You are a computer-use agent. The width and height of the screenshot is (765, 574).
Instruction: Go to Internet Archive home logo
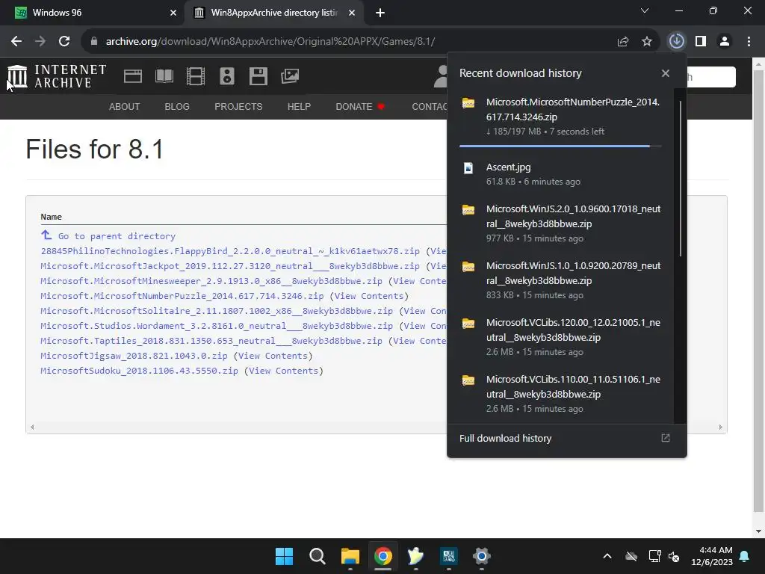pos(57,77)
